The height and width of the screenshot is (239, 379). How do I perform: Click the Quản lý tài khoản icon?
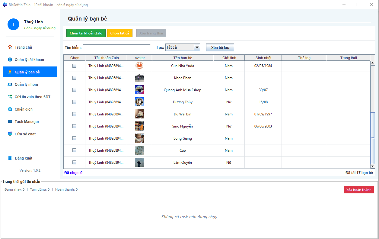(10, 60)
